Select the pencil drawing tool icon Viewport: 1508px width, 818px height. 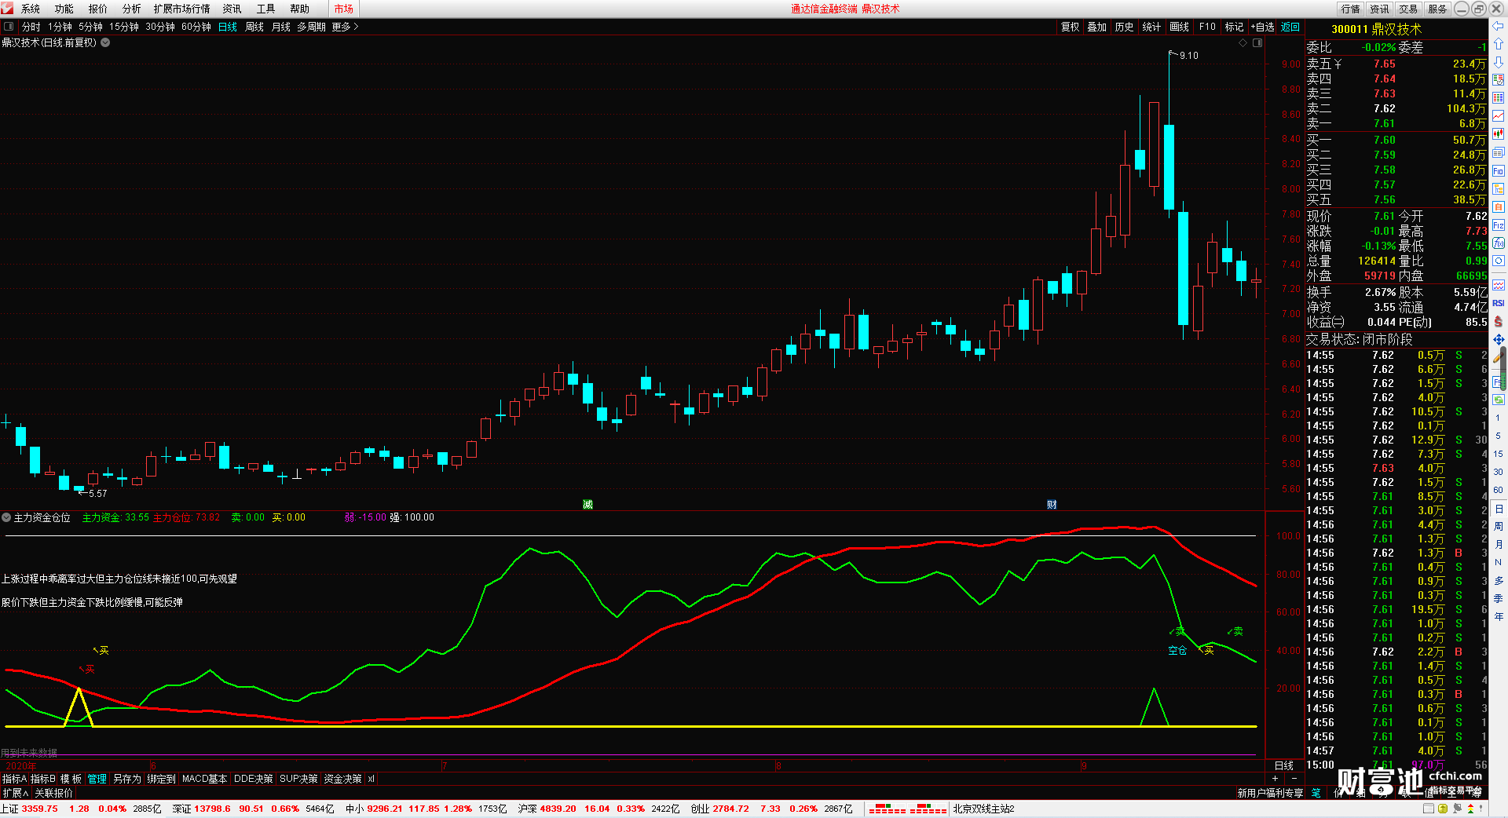point(1499,357)
